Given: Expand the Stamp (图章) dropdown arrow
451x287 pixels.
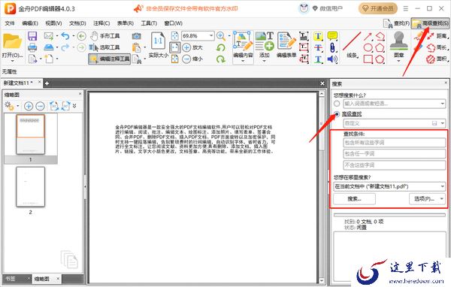Looking at the screenshot, I should click(398, 61).
